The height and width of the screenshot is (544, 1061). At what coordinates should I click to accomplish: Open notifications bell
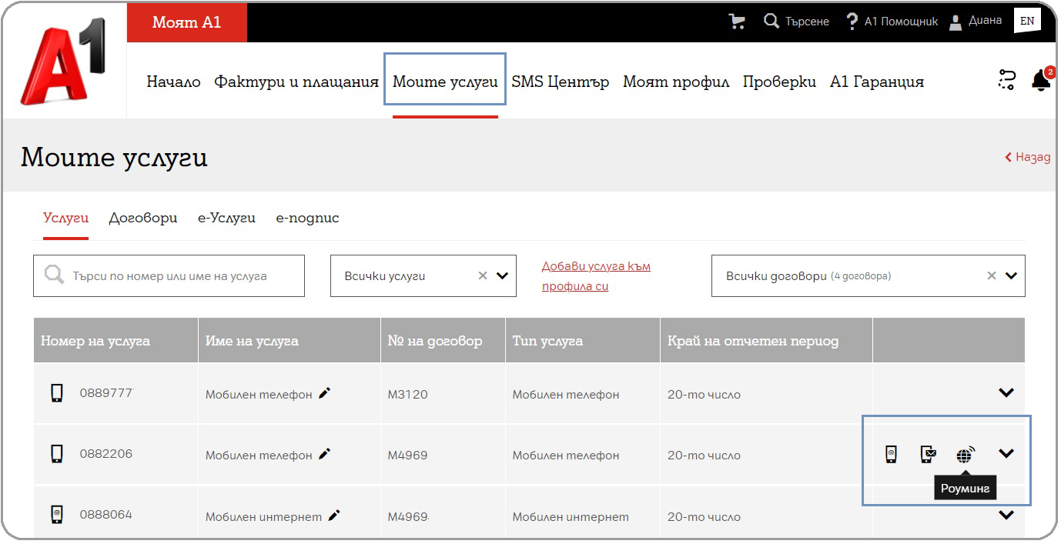pos(1041,80)
